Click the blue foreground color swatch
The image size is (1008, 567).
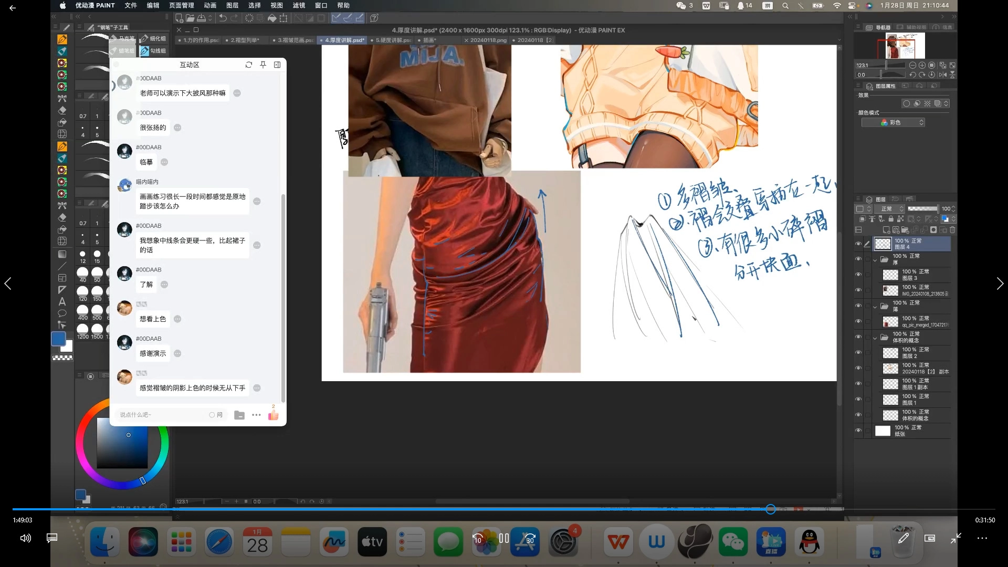(x=58, y=339)
